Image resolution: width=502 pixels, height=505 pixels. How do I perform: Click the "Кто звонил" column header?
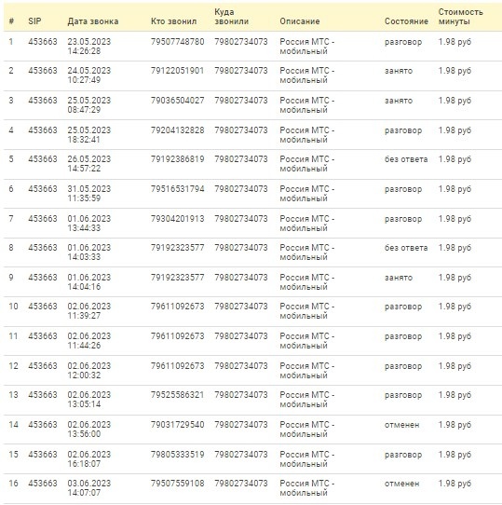coord(173,21)
